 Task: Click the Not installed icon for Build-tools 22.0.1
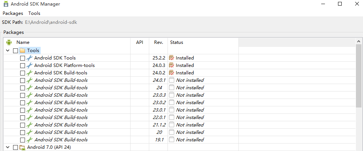coord(171,117)
